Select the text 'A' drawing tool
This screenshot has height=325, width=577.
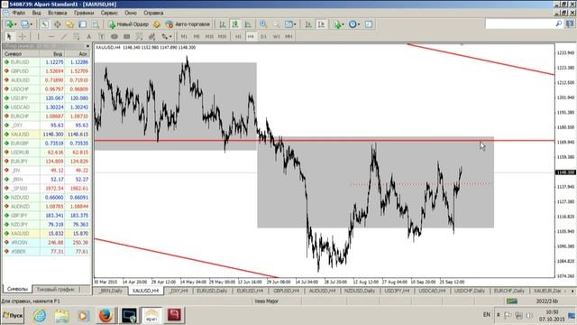point(88,36)
